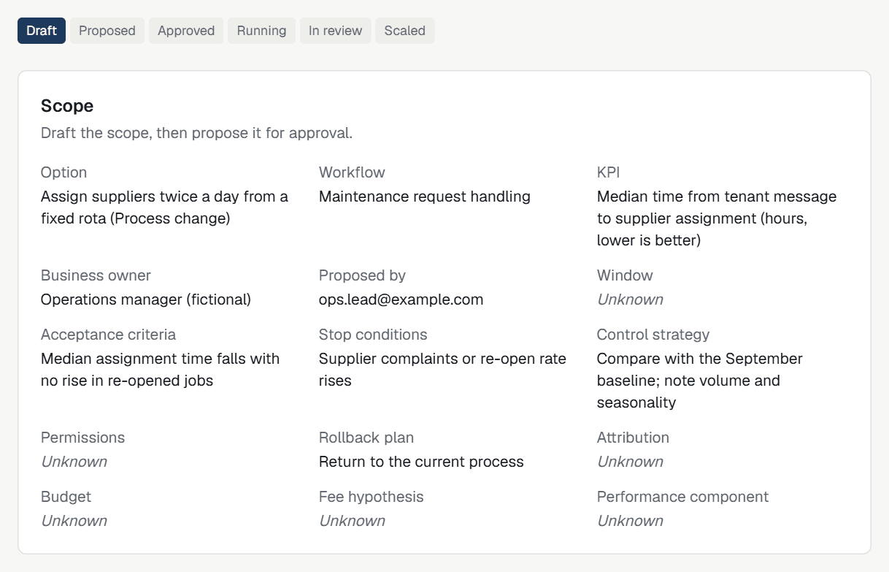Select the Workflow field label
Viewport: 889px width, 572px height.
[x=352, y=172]
